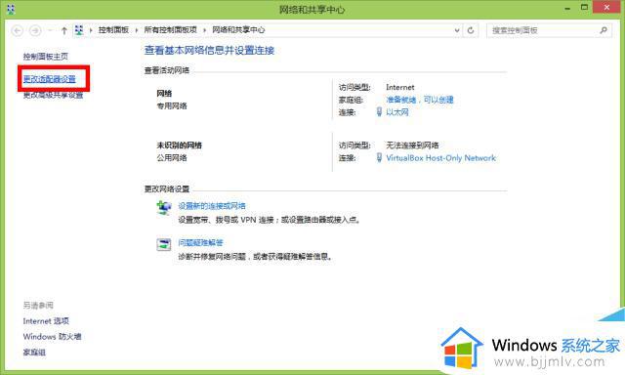Open the address bar history dropdown
Image resolution: width=625 pixels, height=375 pixels.
[x=457, y=30]
